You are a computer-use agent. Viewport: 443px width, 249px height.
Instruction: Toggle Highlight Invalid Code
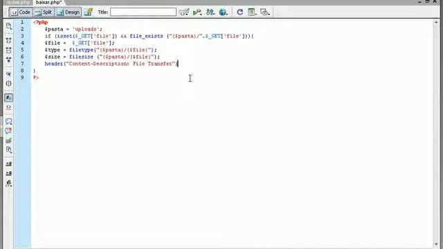point(9,107)
